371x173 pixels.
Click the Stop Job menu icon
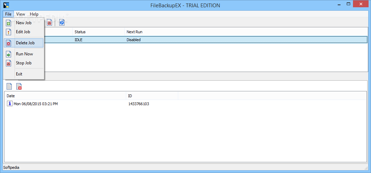pos(9,63)
